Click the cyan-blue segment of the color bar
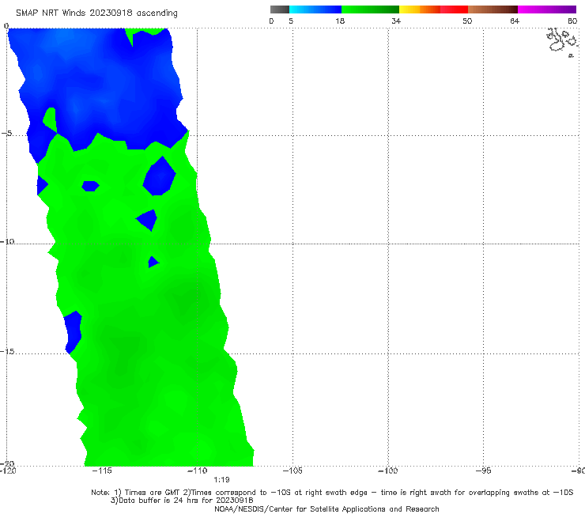The height and width of the screenshot is (514, 585). (x=315, y=9)
